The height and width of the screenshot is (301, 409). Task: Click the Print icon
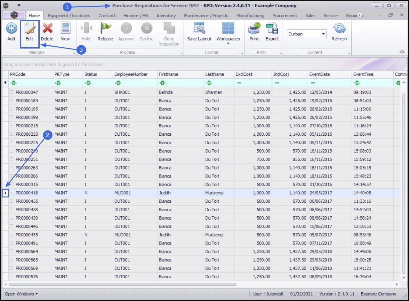[x=254, y=29]
